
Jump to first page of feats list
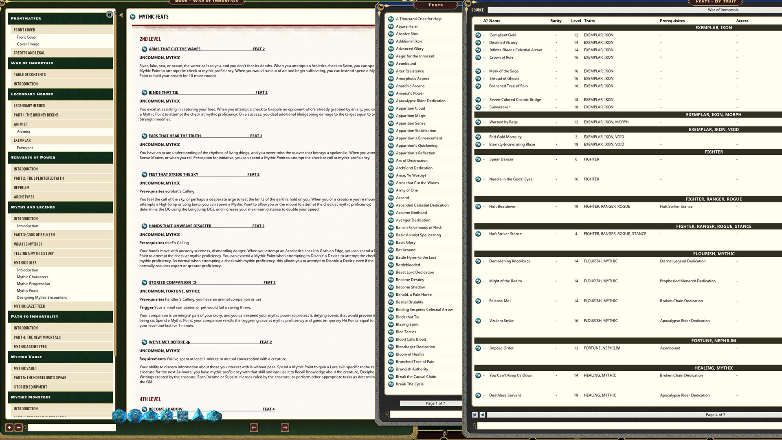coord(474,415)
